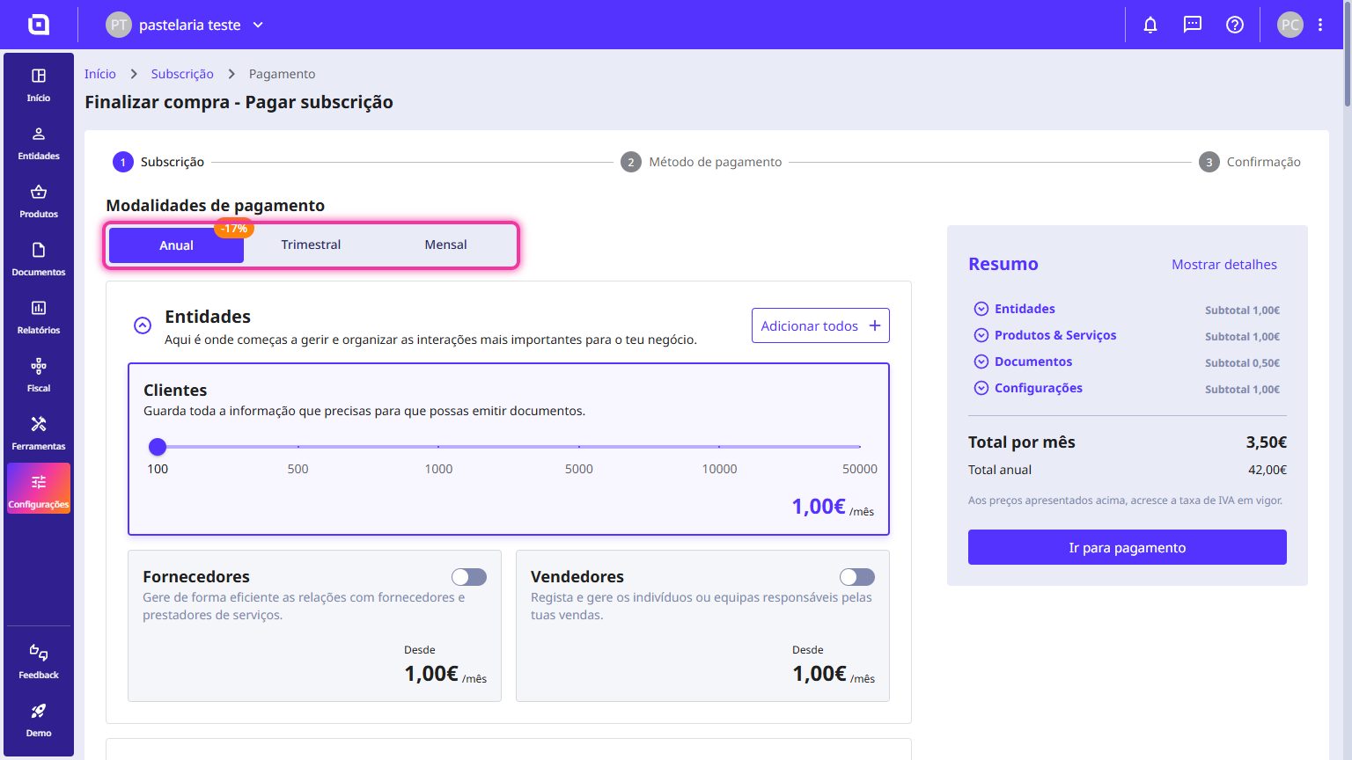The image size is (1352, 760).
Task: Select Configurações in the sidebar
Action: point(39,488)
